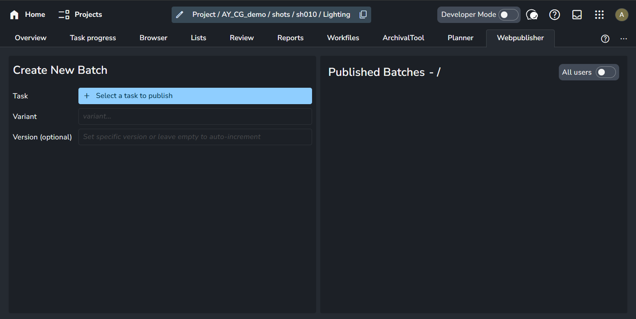Open the inbox tray icon
This screenshot has height=319, width=636.
click(577, 15)
